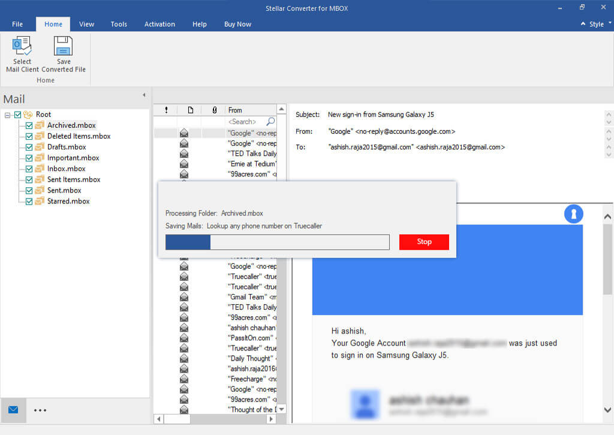The image size is (614, 435).
Task: Uncheck the Sent.mbox checkbox
Action: tap(29, 191)
